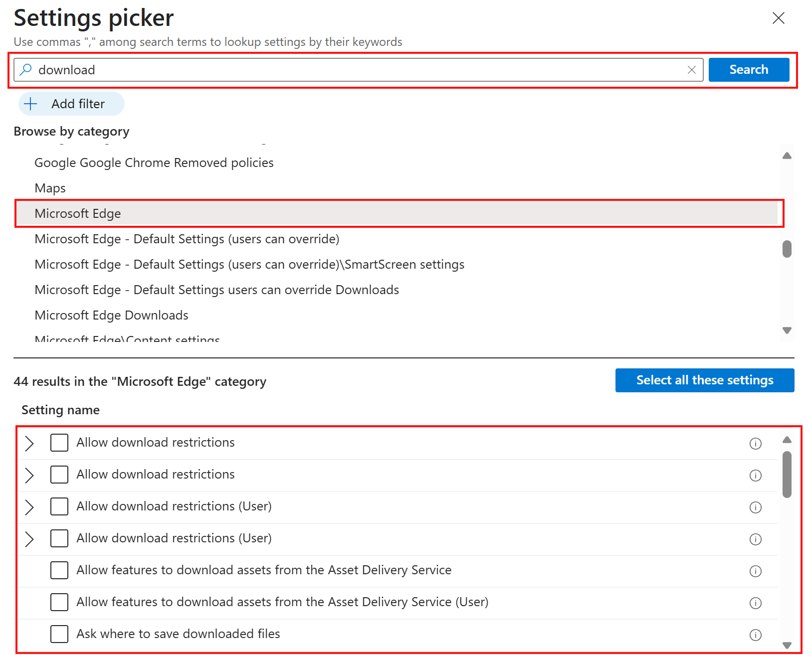809x655 pixels.
Task: Click Allow features to download assets label
Action: tap(264, 570)
